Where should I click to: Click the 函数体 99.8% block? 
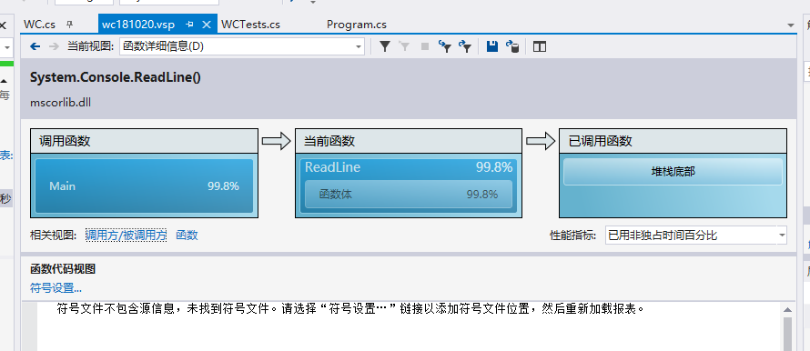pos(409,194)
